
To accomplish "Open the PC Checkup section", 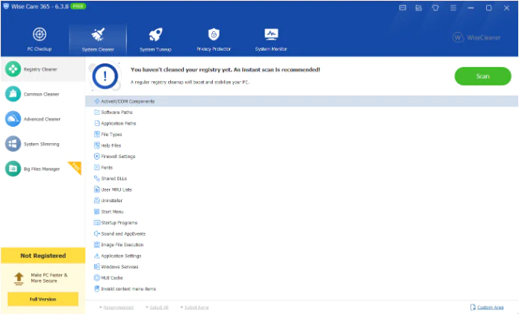I will tap(39, 39).
